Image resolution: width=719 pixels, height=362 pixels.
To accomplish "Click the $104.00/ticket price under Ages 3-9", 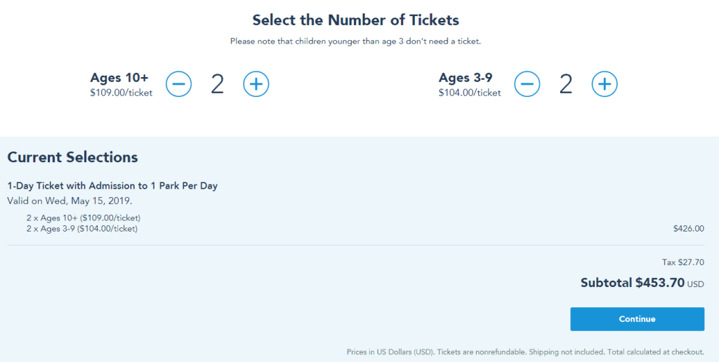I will tap(470, 93).
